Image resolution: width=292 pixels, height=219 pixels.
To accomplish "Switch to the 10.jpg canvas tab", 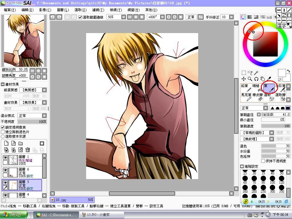I will (72, 200).
